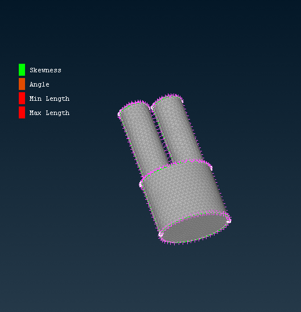
Task: Pick the right narrow cylinder mesh surface
Action: click(x=177, y=129)
